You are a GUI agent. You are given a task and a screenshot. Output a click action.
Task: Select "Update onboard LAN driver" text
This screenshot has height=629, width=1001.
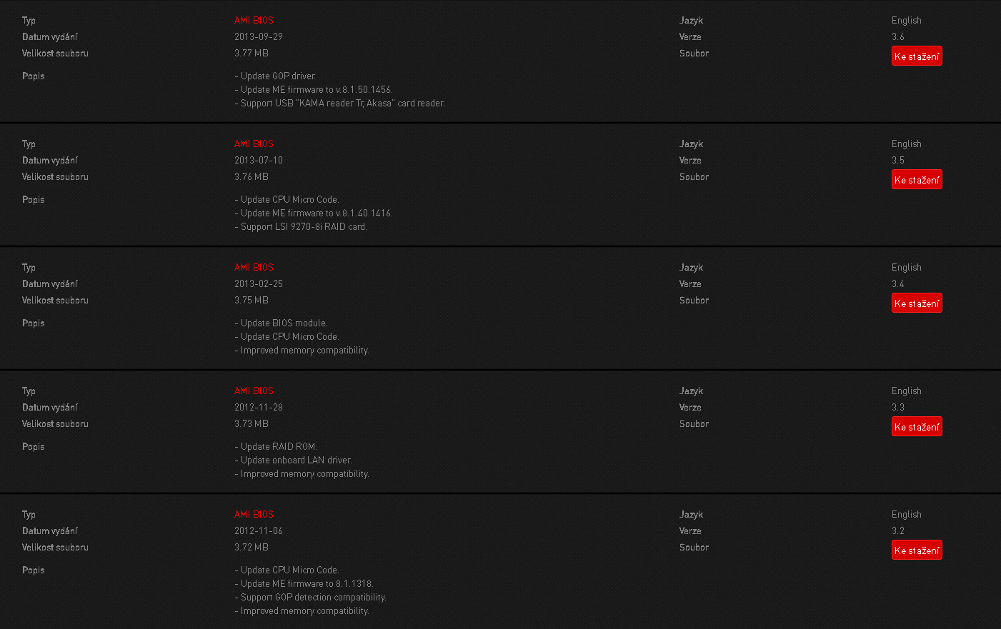294,461
